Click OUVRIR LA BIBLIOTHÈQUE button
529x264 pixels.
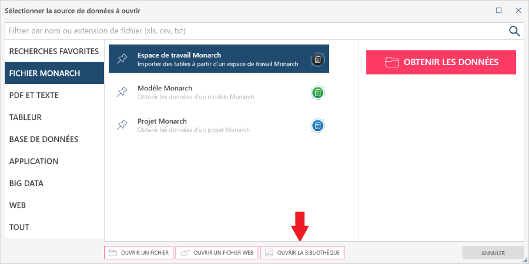302,252
